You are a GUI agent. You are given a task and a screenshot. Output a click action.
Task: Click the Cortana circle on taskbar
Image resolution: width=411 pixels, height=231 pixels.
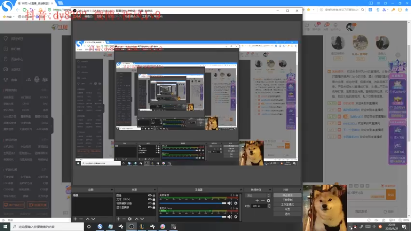pos(89,226)
